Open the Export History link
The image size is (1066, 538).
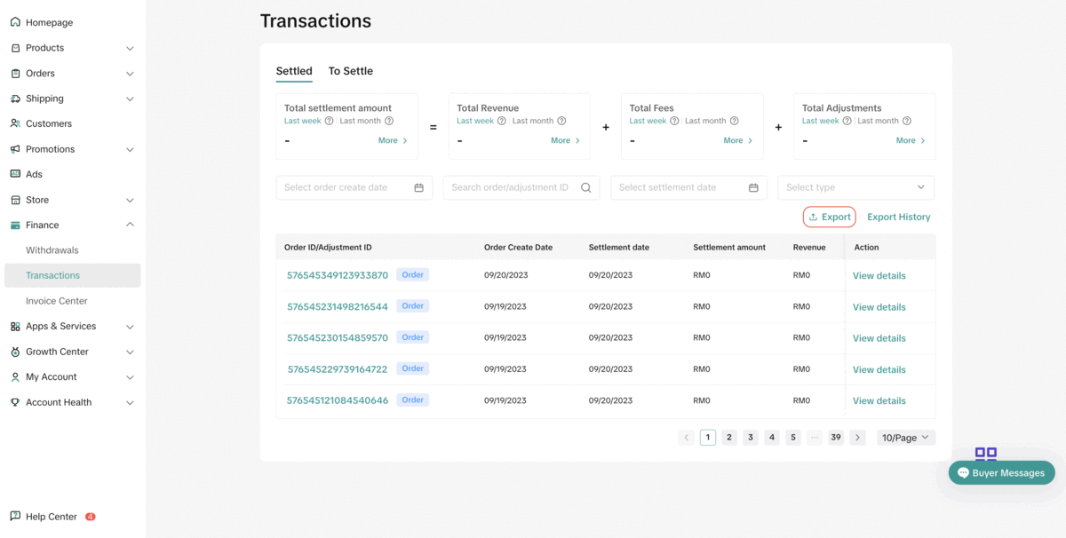[898, 217]
